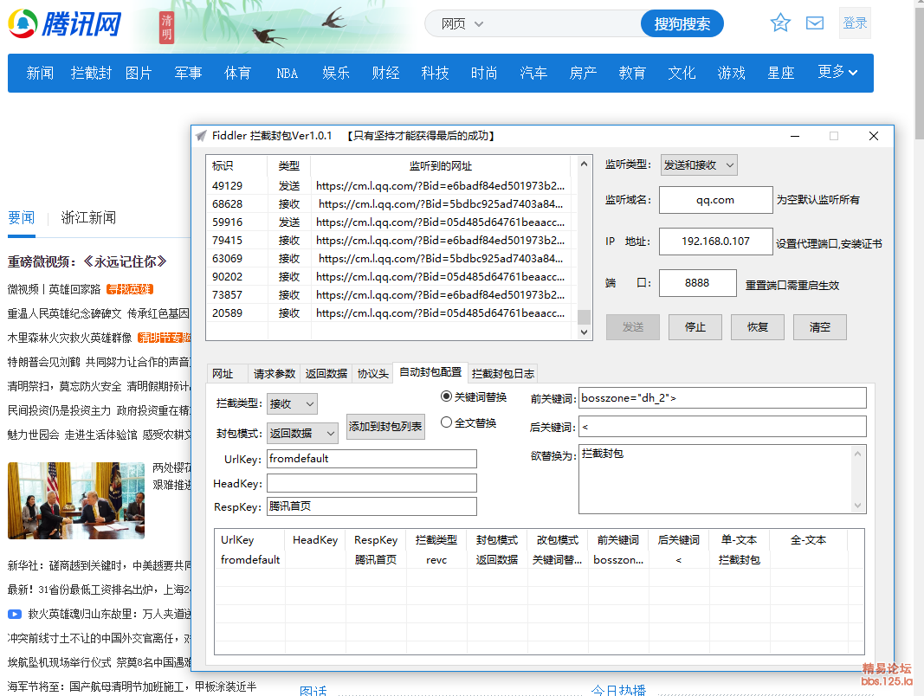924x696 pixels.
Task: Select row 59916 in monitored list
Action: [391, 222]
